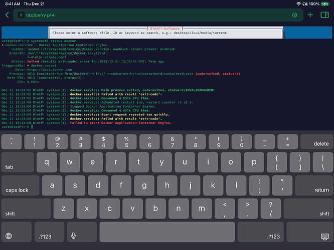Tap the 3 and hash key
Image resolution: width=334 pixels, height=250 pixels.
(x=81, y=142)
